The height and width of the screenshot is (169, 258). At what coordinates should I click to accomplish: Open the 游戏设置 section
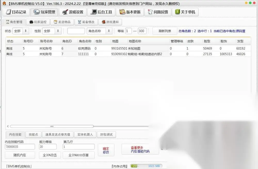pyautogui.click(x=73, y=12)
